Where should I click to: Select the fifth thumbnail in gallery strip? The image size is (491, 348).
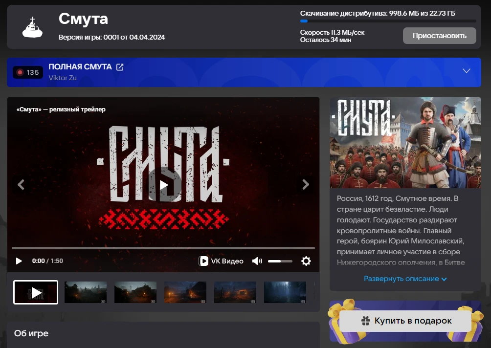(235, 292)
